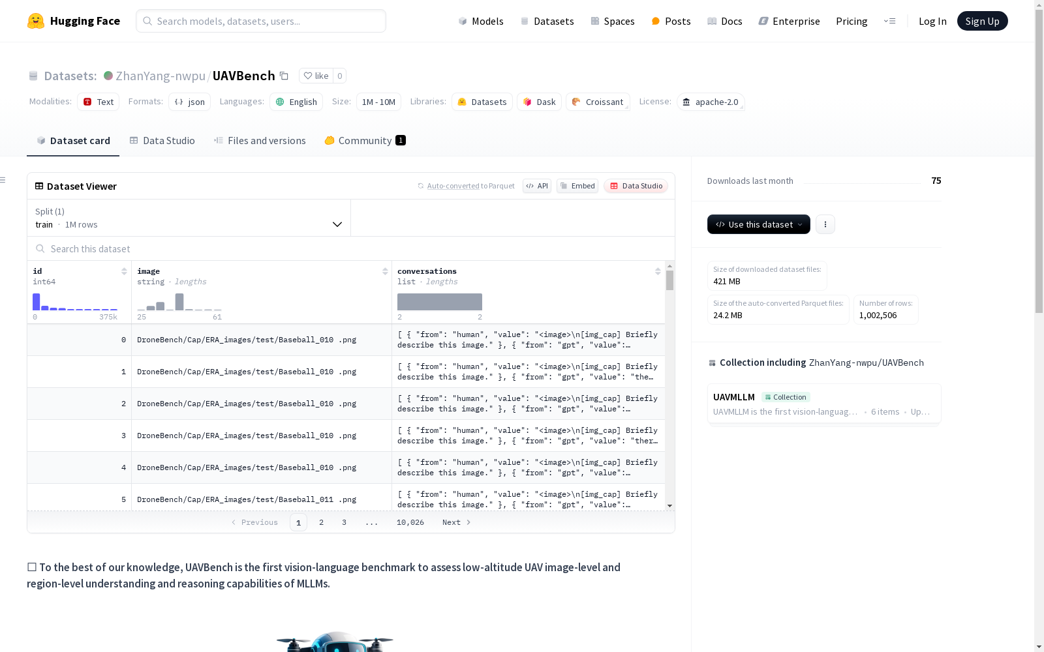This screenshot has width=1044, height=652.
Task: Open Models in the top navigation
Action: 481,21
